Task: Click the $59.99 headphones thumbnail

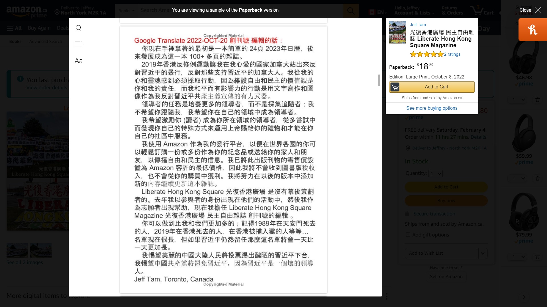Action: [524, 133]
